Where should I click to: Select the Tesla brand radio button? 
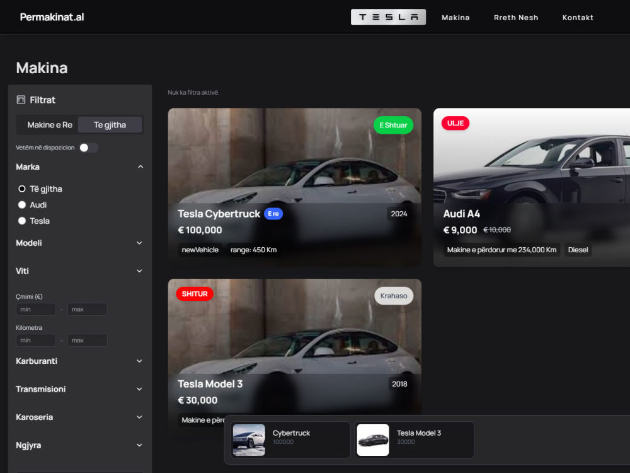coord(21,221)
